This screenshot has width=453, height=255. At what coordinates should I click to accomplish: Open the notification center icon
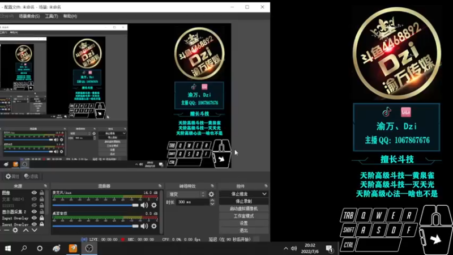[x=329, y=248]
